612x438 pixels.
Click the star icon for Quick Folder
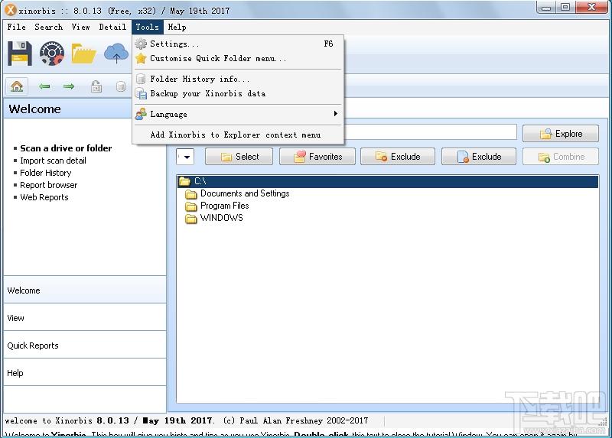tap(141, 59)
